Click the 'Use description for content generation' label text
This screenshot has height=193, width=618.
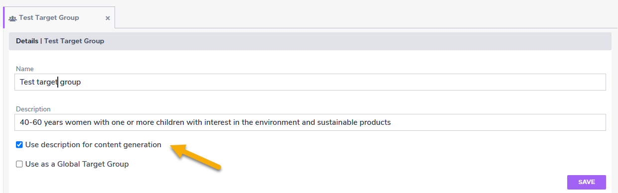[x=93, y=145]
